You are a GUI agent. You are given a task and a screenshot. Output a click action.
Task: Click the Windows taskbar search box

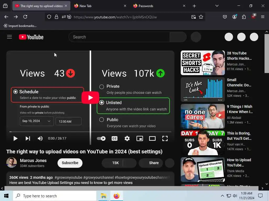click(55, 196)
